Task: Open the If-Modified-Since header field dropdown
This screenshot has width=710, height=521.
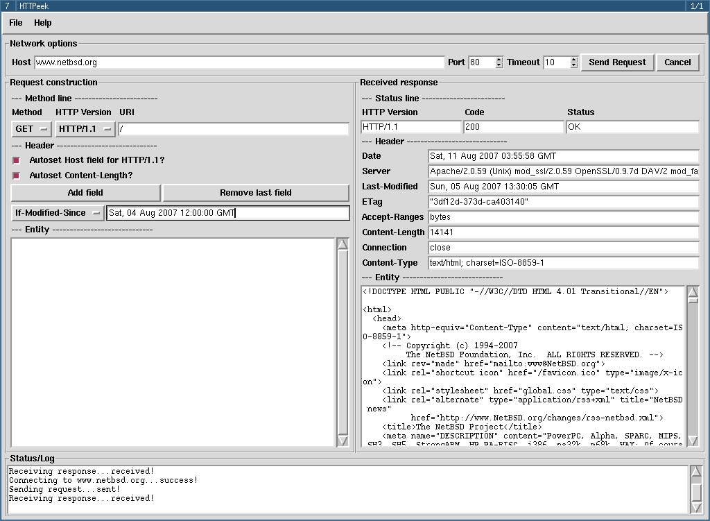Action: click(58, 213)
